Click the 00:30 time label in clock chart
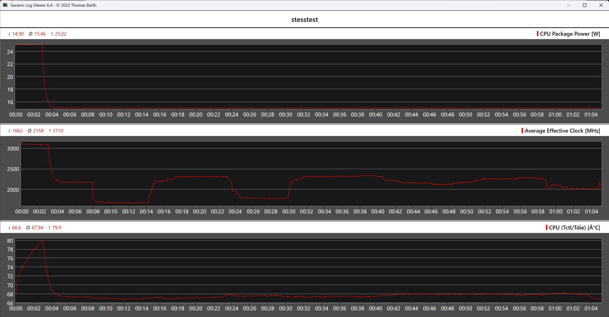609x317 pixels. pos(289,212)
